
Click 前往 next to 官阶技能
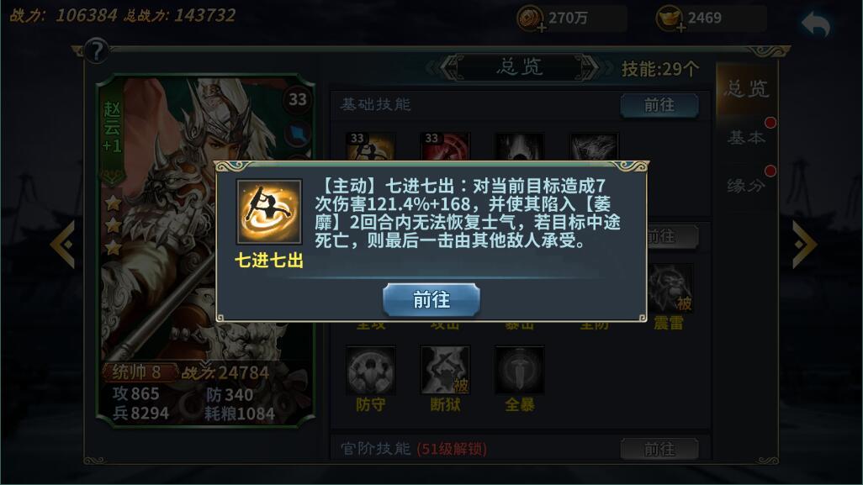(659, 449)
